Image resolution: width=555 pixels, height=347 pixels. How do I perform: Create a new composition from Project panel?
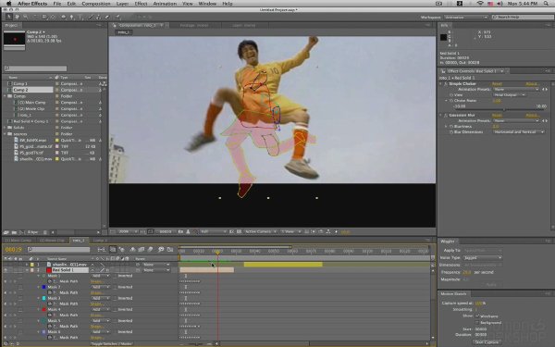(x=22, y=232)
